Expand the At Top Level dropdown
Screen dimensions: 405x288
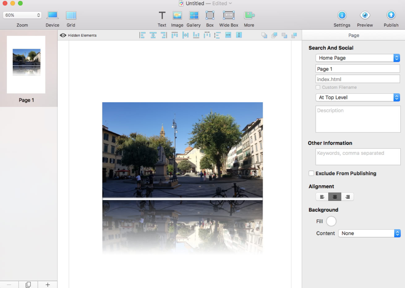(358, 97)
